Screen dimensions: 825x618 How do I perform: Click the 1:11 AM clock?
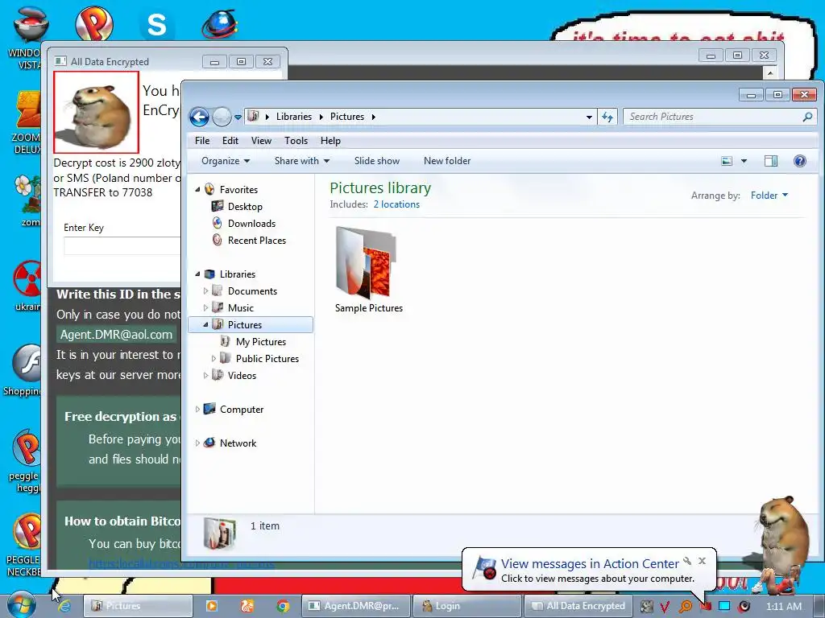coord(784,607)
